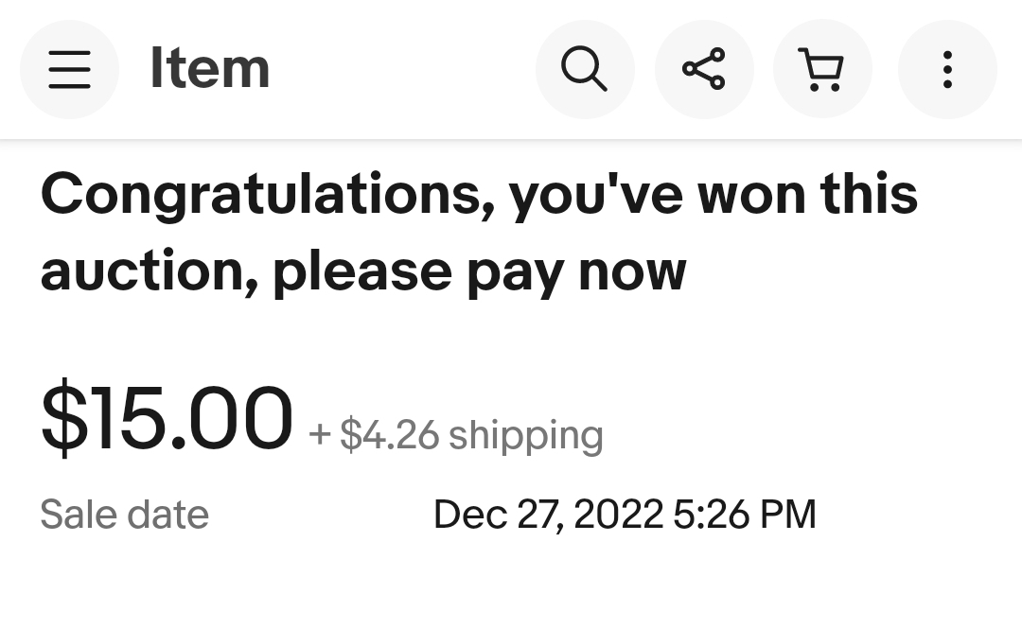The height and width of the screenshot is (629, 1022).
Task: Click the plus sign before shipping cost
Action: (x=320, y=435)
